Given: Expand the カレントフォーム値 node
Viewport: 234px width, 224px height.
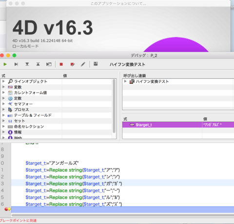Looking at the screenshot, I should (x=3, y=93).
